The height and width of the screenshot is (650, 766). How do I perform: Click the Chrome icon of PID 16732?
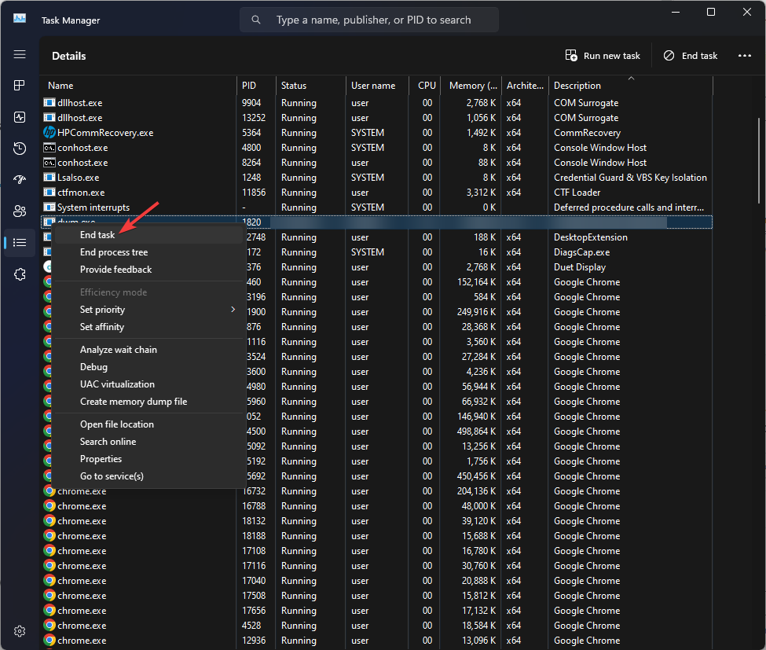tap(49, 491)
